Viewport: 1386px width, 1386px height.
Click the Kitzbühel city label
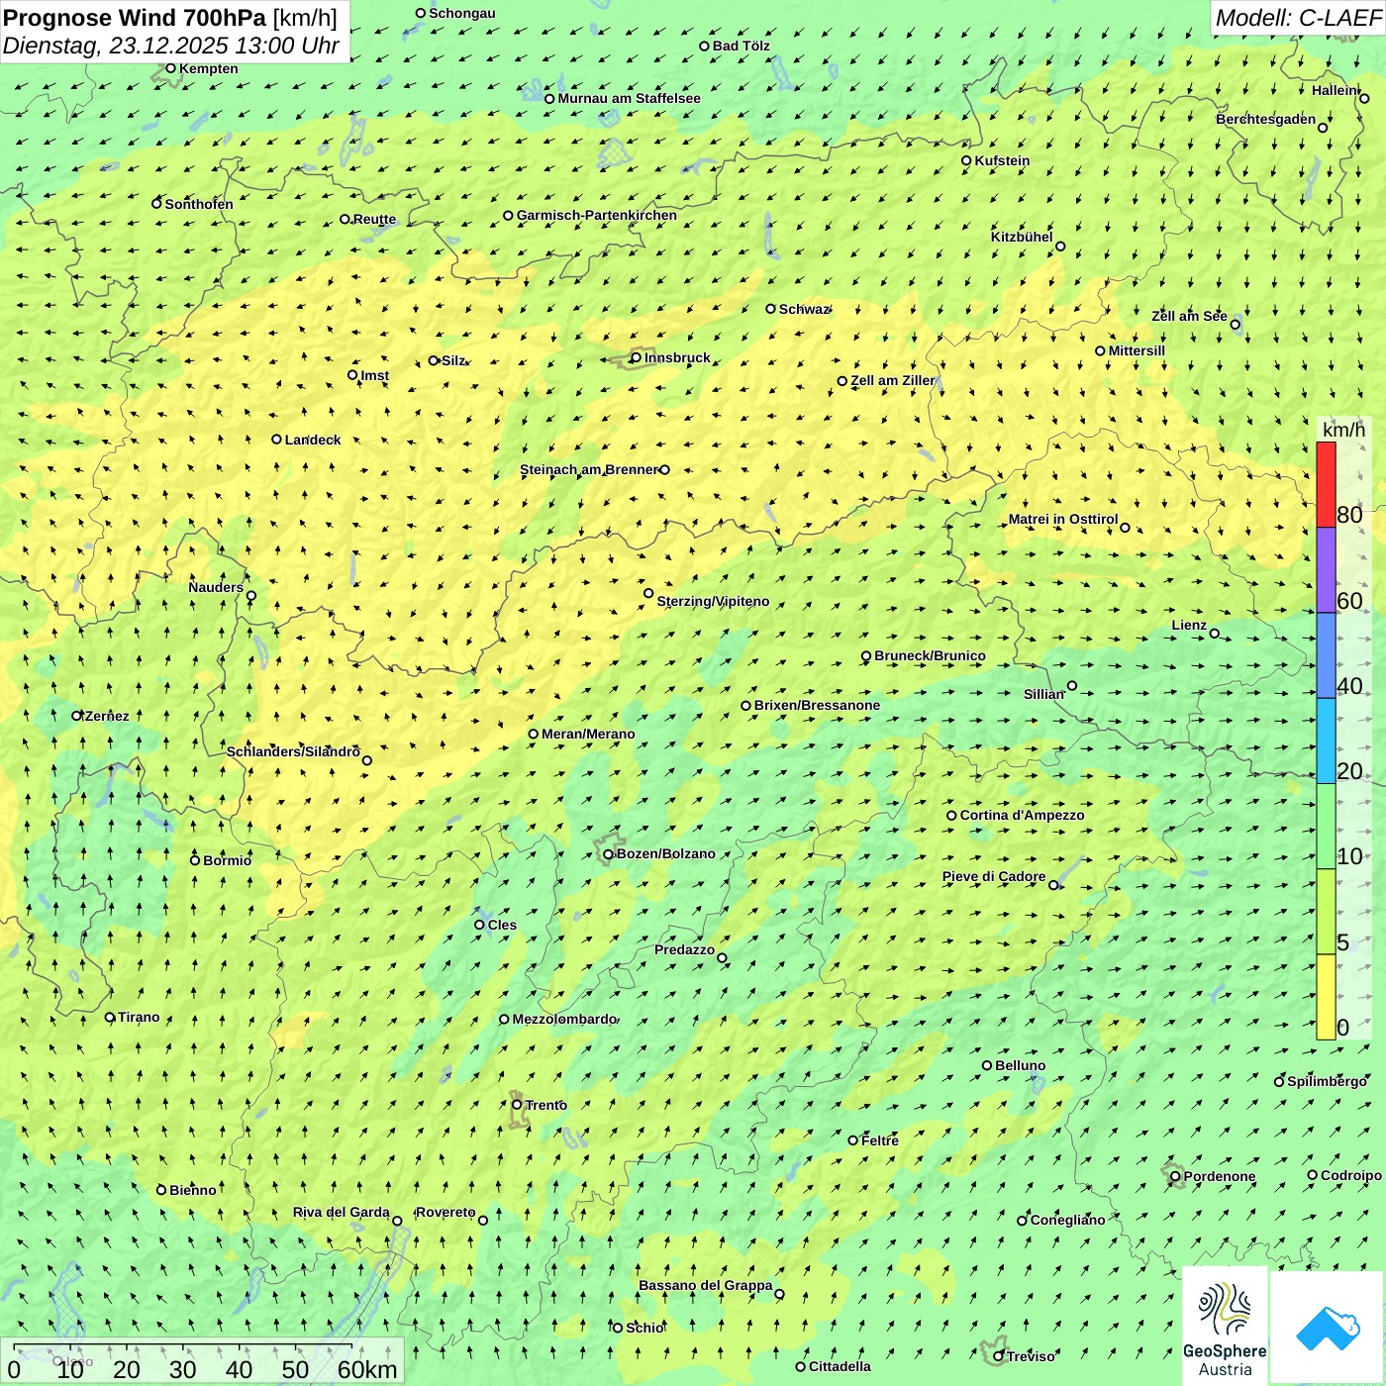[1022, 237]
